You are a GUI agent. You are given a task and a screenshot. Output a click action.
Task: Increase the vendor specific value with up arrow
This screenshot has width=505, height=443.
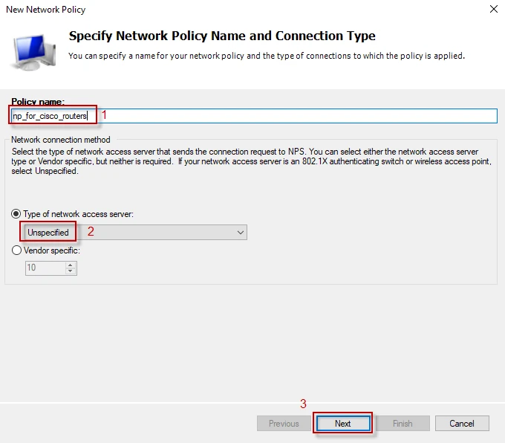click(x=71, y=265)
